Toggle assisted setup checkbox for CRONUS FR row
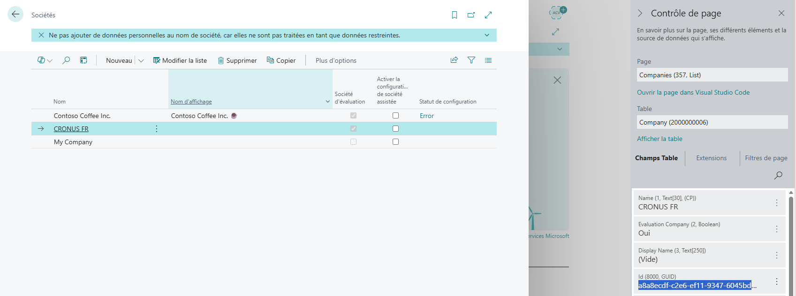The image size is (796, 296). [x=395, y=129]
